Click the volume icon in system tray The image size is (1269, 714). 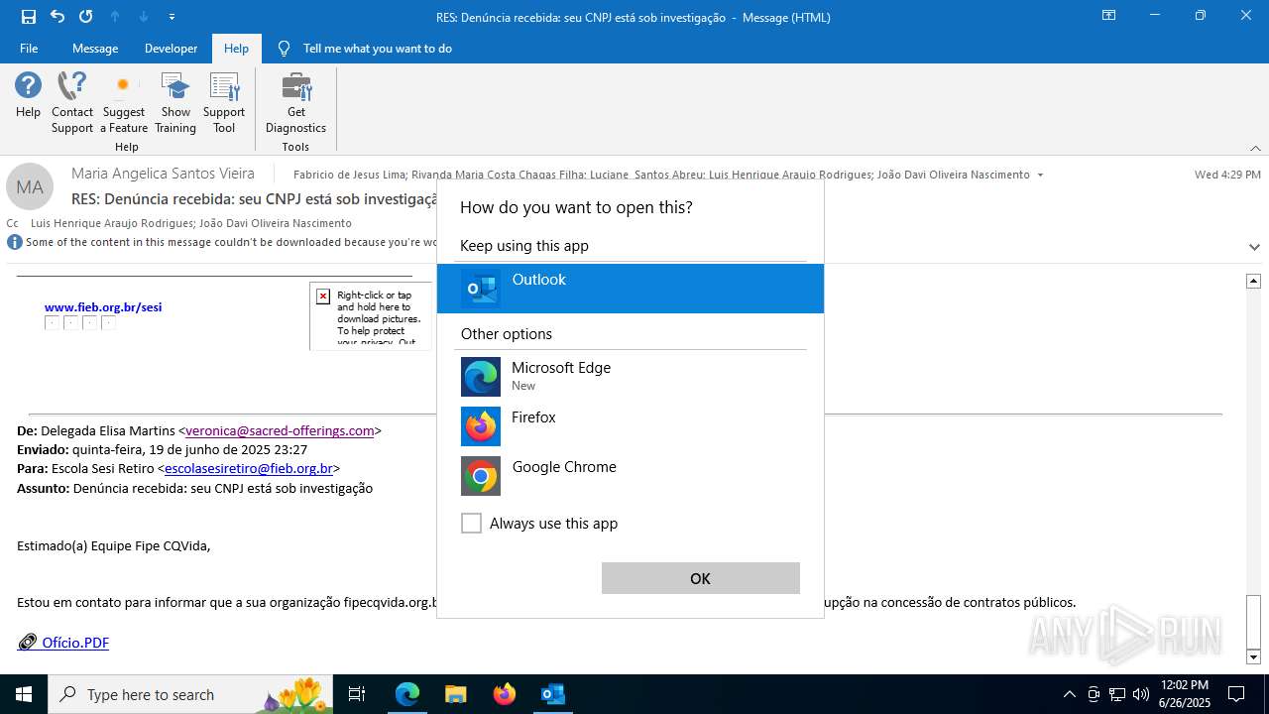pyautogui.click(x=1140, y=694)
